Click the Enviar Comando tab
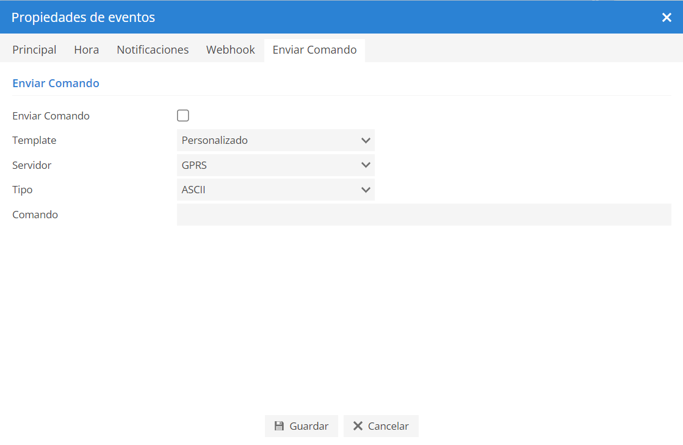The image size is (683, 445). 314,50
